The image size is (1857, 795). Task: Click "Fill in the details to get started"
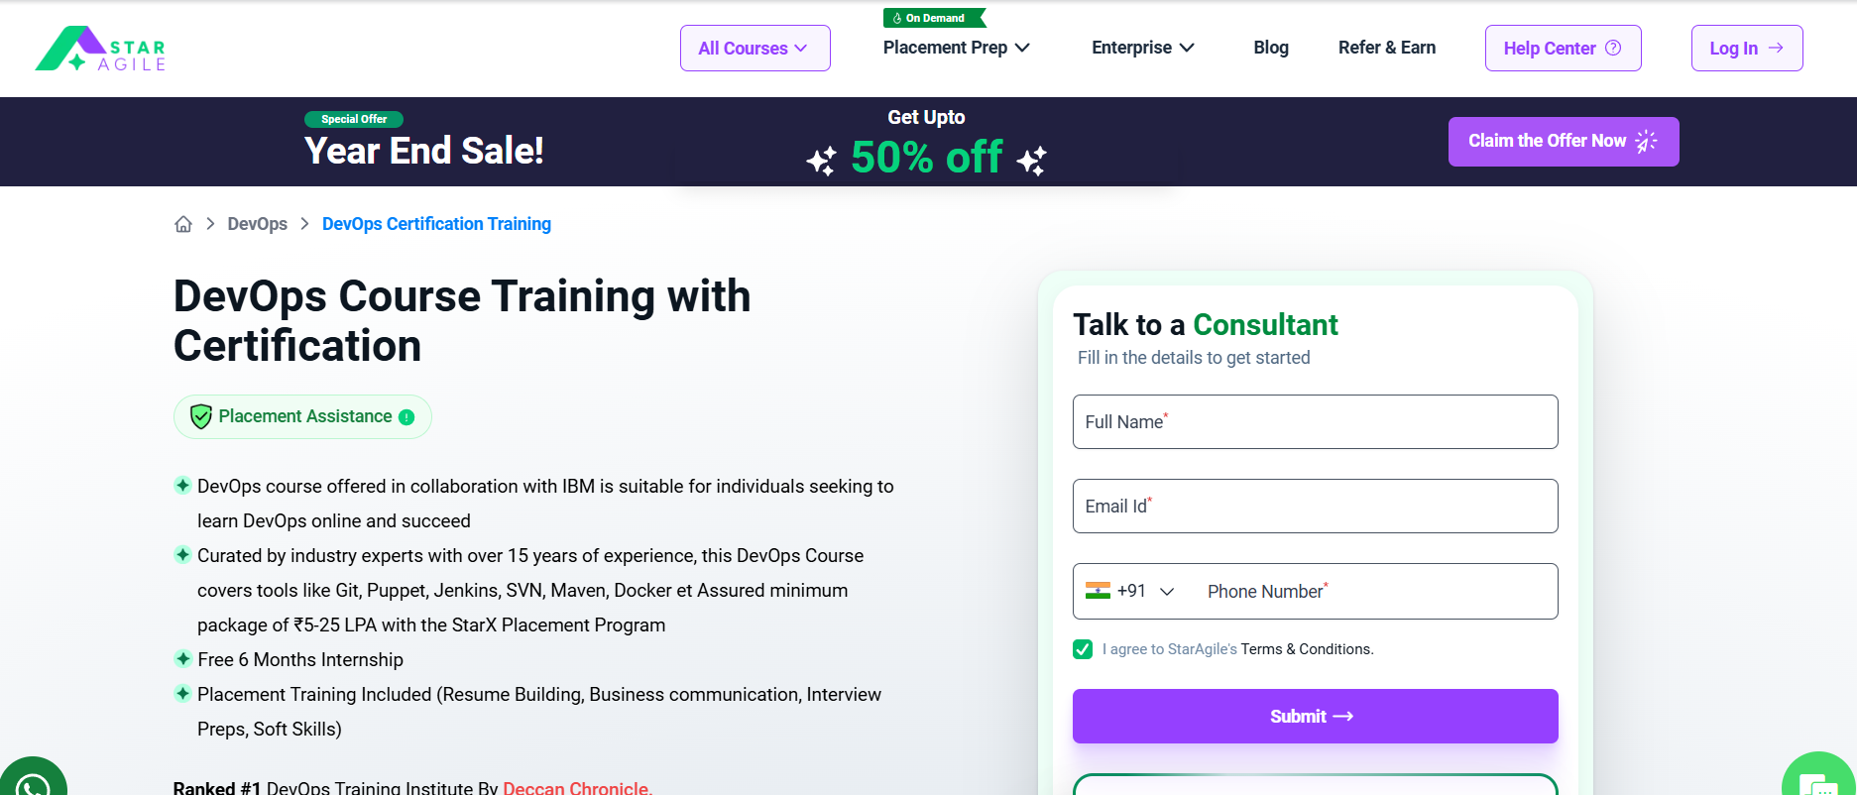pos(1194,358)
